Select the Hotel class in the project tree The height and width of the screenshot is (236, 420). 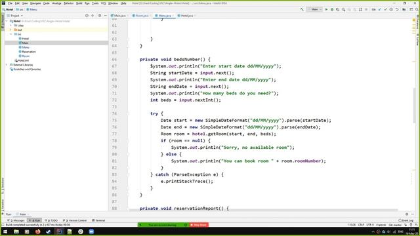point(24,39)
